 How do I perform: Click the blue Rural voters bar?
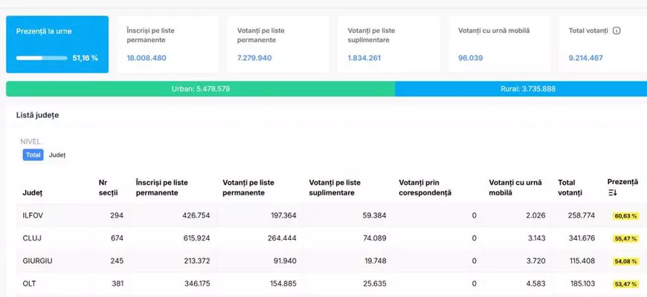point(521,89)
